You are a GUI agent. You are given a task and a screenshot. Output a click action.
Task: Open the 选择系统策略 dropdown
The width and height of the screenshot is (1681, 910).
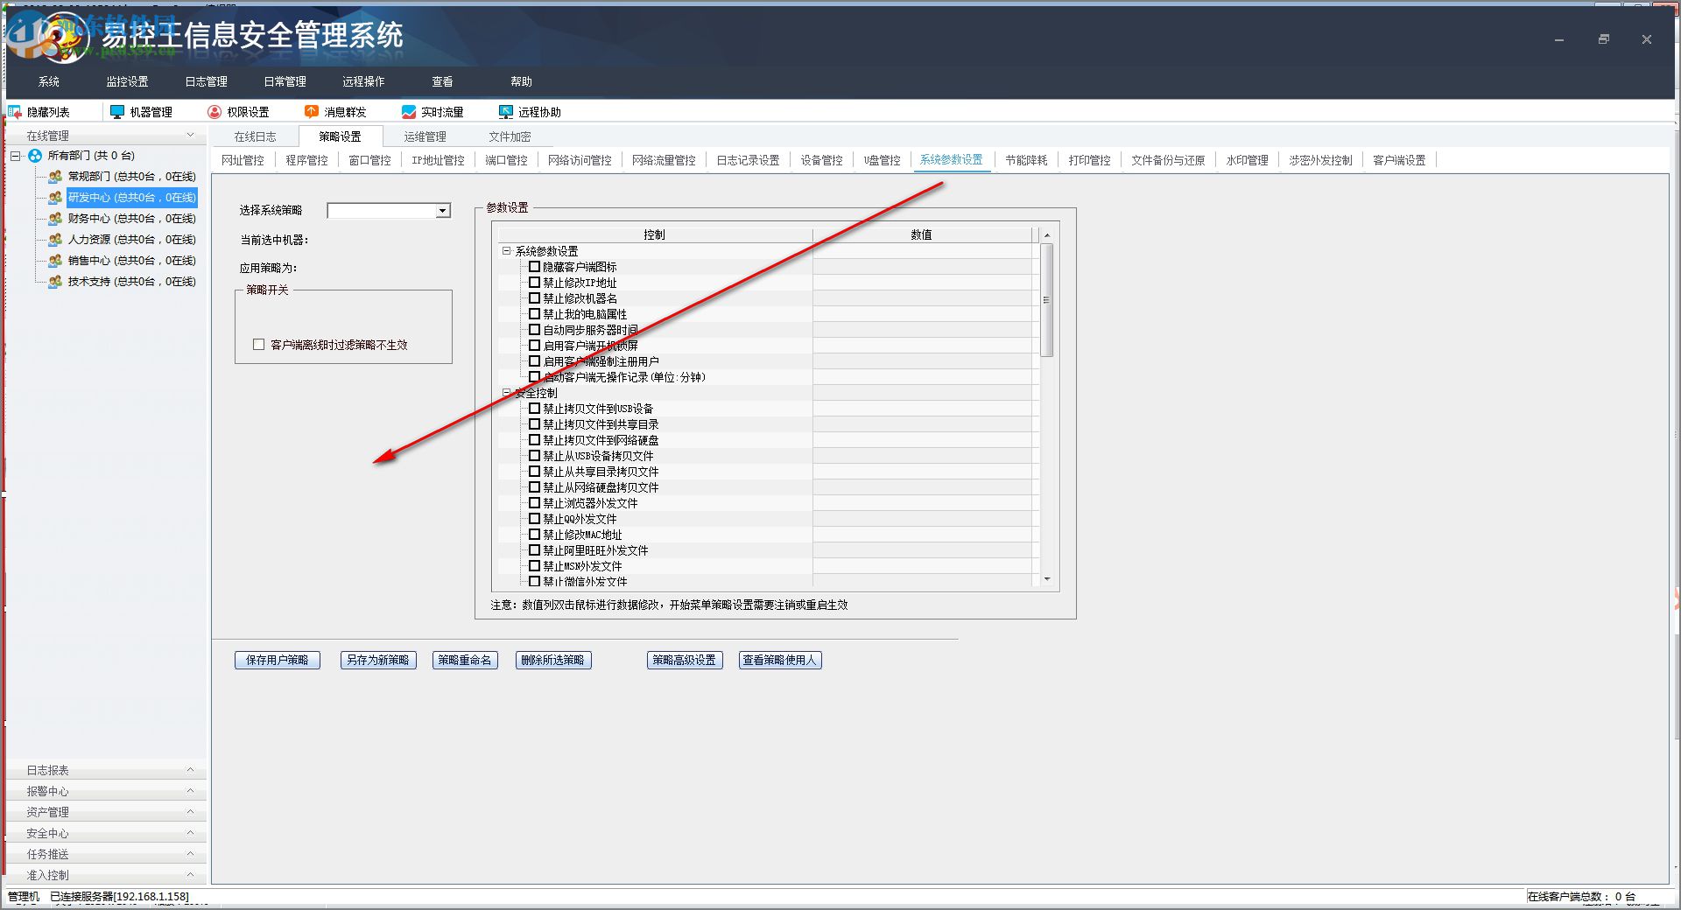[443, 211]
